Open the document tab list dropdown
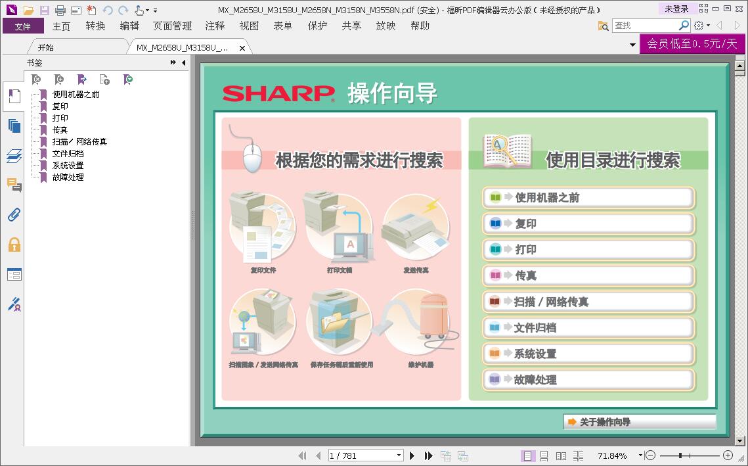This screenshot has width=748, height=466. [632, 45]
